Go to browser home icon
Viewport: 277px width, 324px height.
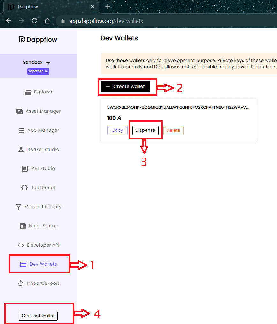47,21
